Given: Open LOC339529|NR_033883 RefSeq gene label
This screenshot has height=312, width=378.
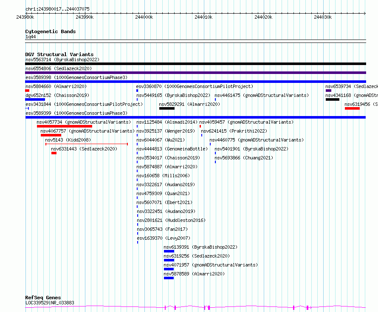Looking at the screenshot, I should (50, 303).
